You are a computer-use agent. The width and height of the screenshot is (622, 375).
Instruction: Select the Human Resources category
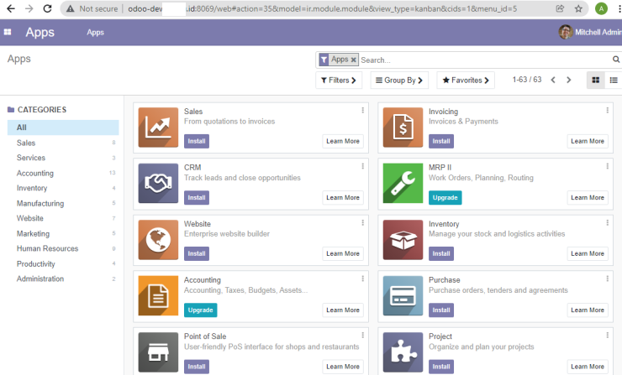coord(63,248)
